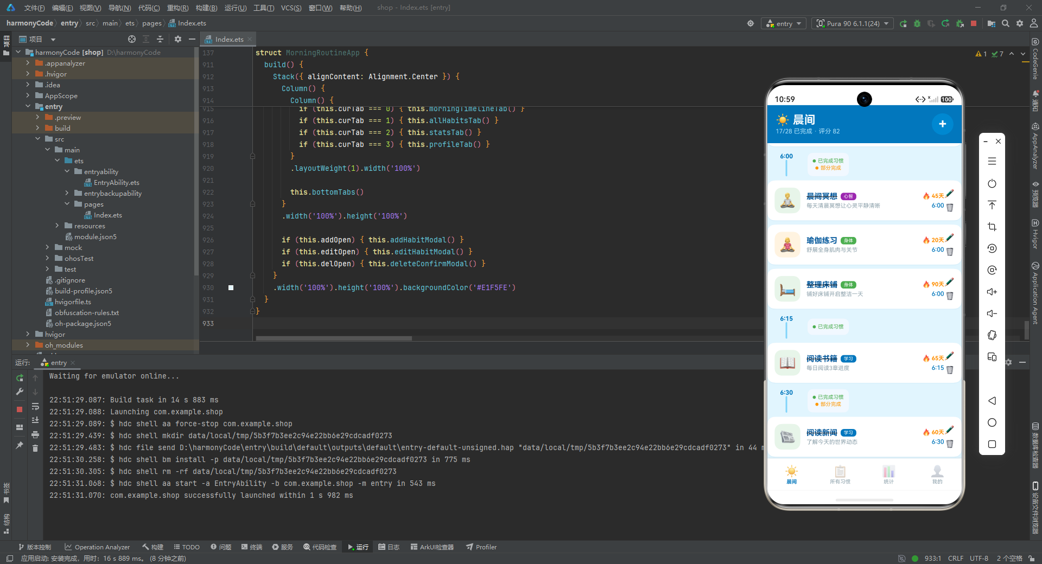Tap the plus add-habit button in app

(x=943, y=124)
